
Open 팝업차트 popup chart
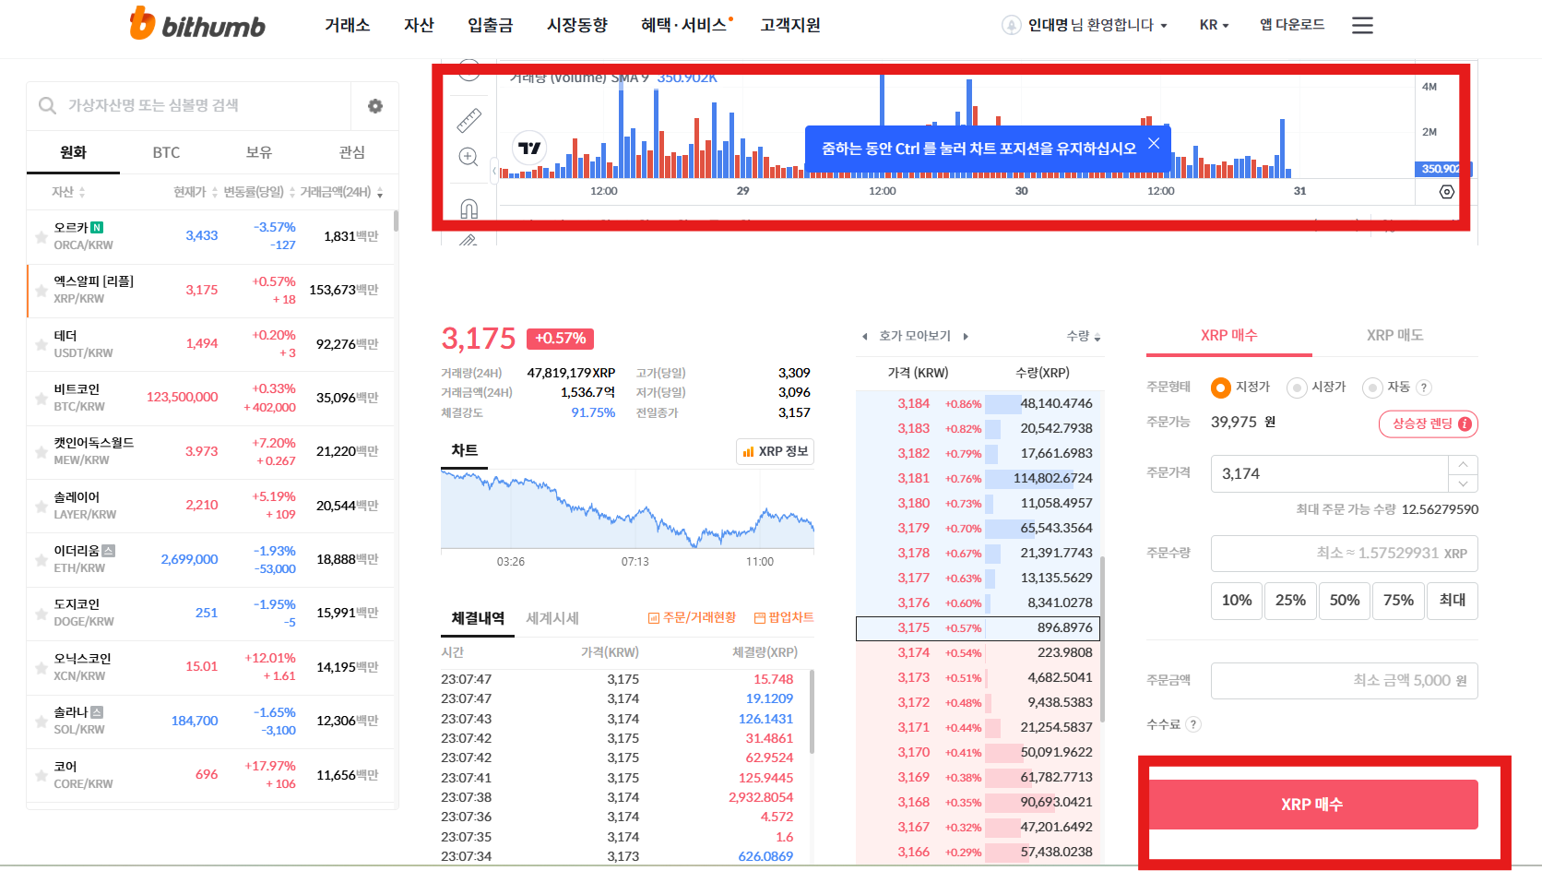point(784,617)
